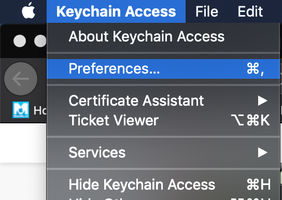Open the blue M bookmark favicon
Image resolution: width=282 pixels, height=200 pixels.
21,110
